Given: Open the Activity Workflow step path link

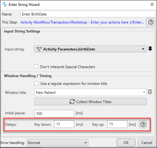Looking at the screenshot, I should [82, 22].
